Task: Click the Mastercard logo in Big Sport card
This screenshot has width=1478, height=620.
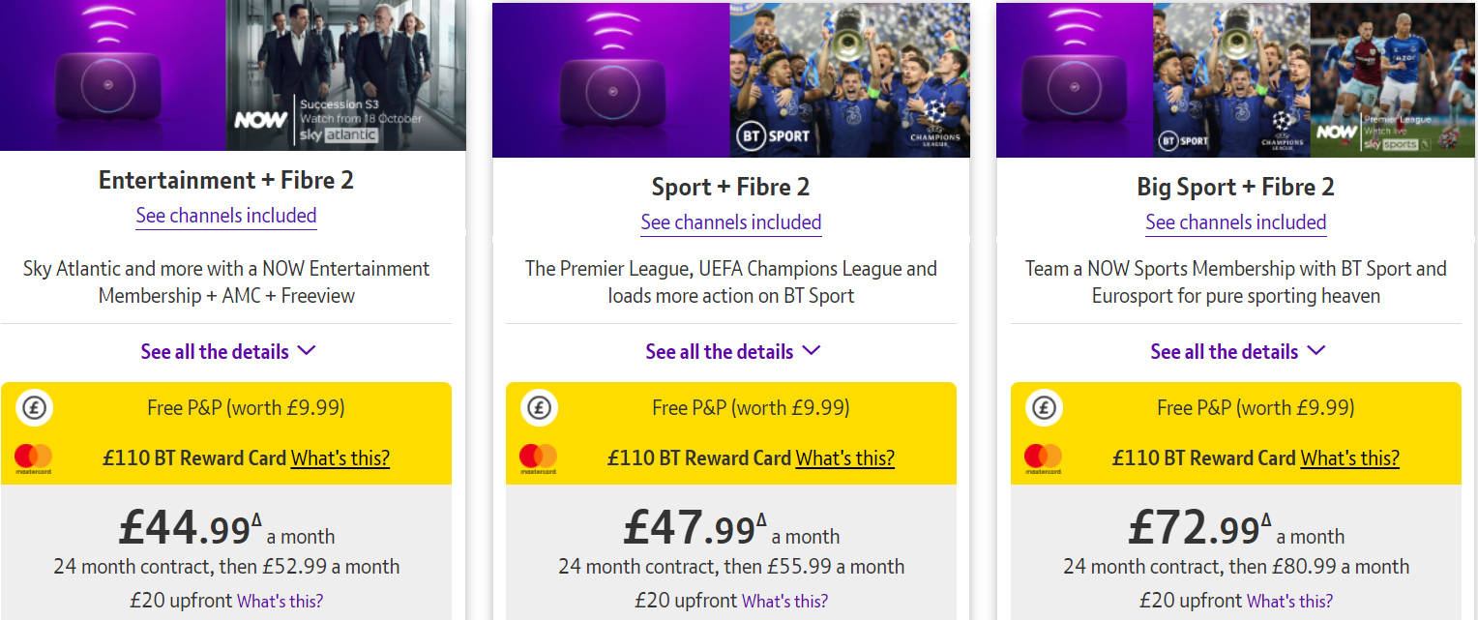Action: (x=1044, y=458)
